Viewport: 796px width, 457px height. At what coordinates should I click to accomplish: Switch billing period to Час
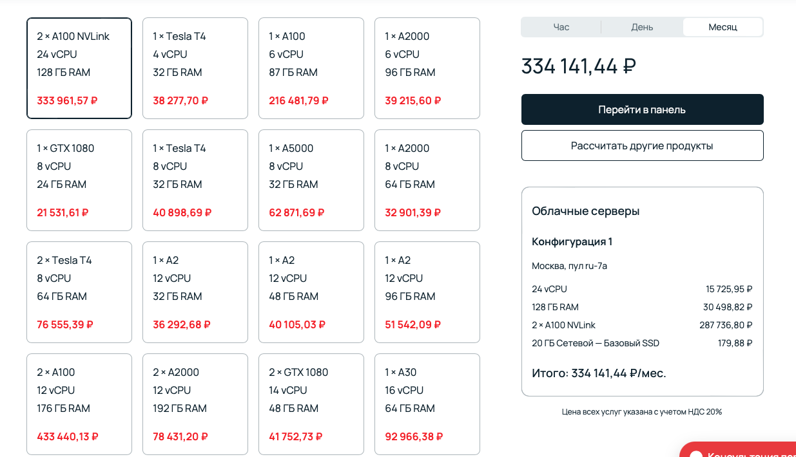[x=561, y=27]
